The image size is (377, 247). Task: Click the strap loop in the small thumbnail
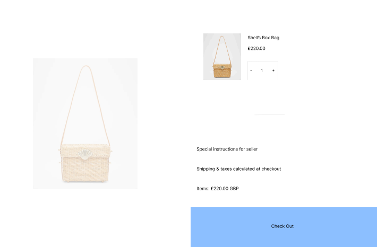pos(222,48)
